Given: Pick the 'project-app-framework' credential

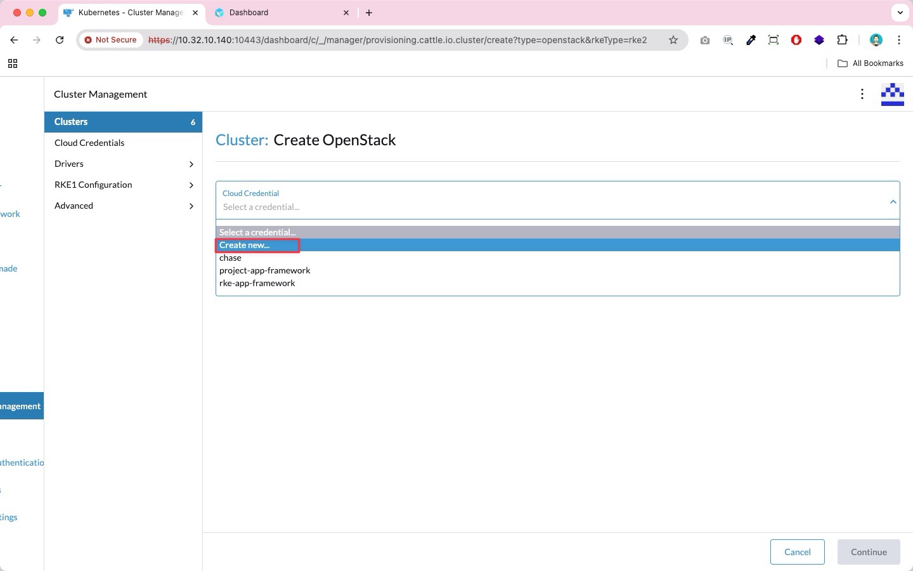Looking at the screenshot, I should pos(557,270).
